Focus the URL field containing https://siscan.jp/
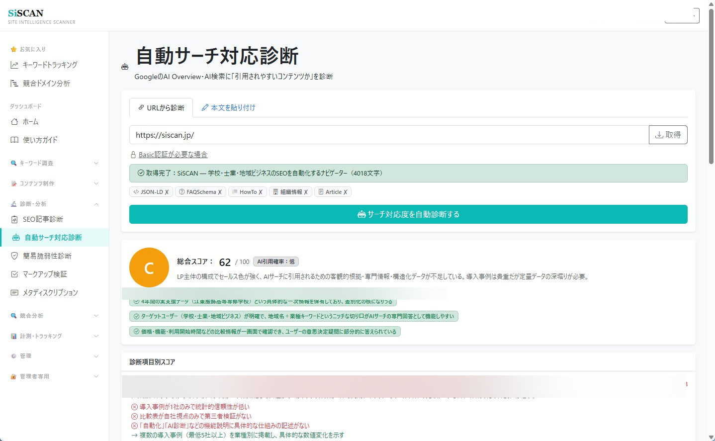 click(389, 135)
